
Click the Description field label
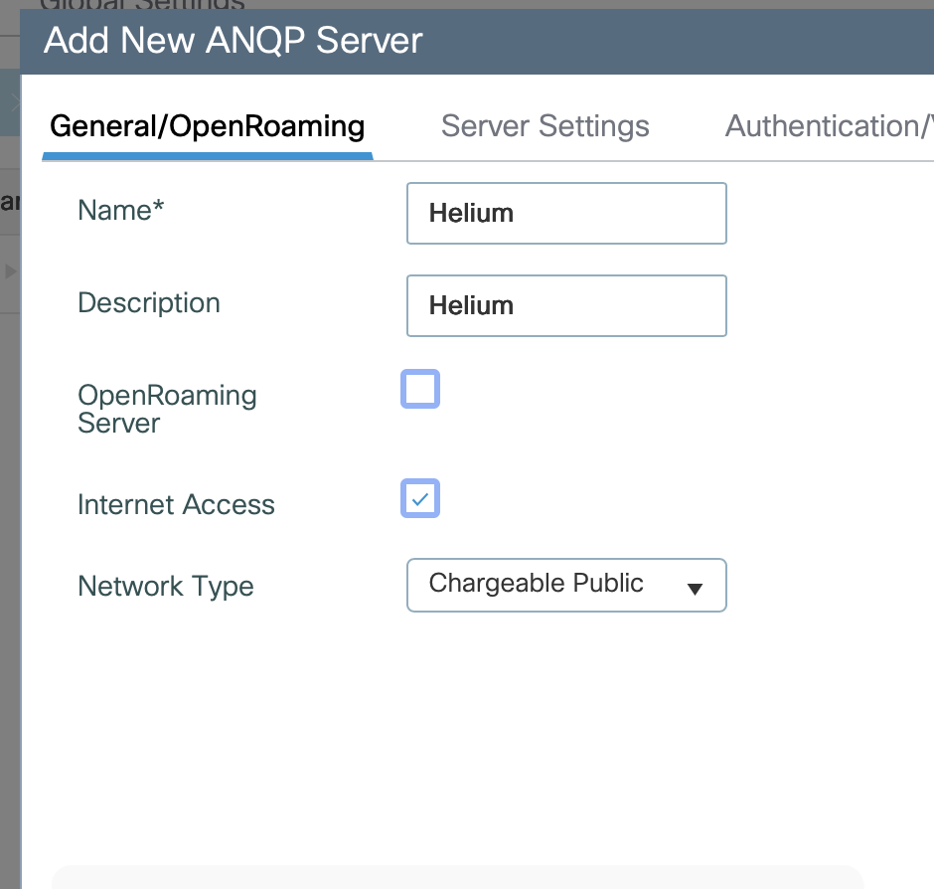tap(149, 302)
